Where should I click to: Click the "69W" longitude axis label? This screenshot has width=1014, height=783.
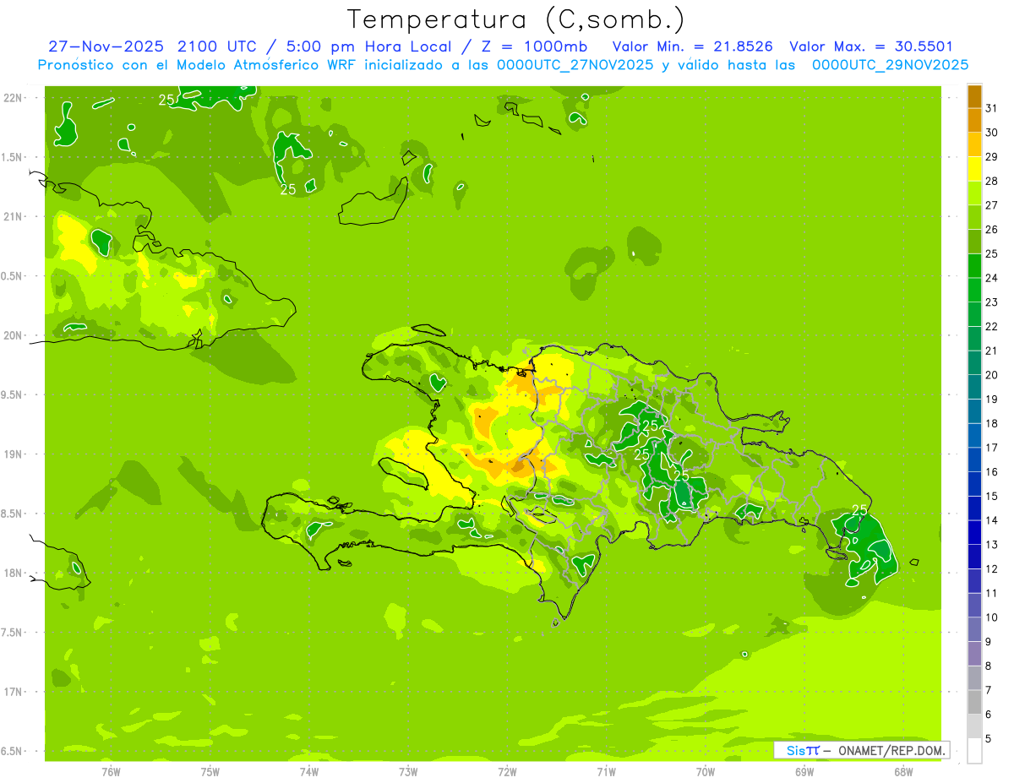[804, 771]
